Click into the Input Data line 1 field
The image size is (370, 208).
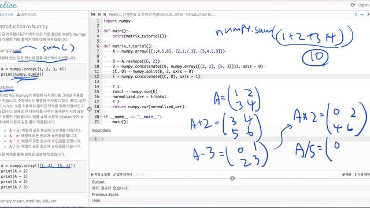pyautogui.click(x=236, y=139)
